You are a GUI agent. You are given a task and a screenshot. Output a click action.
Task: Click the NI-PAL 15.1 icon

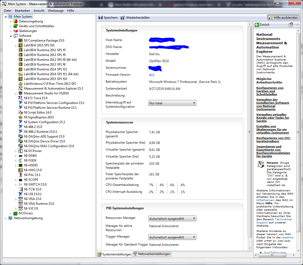point(21,175)
